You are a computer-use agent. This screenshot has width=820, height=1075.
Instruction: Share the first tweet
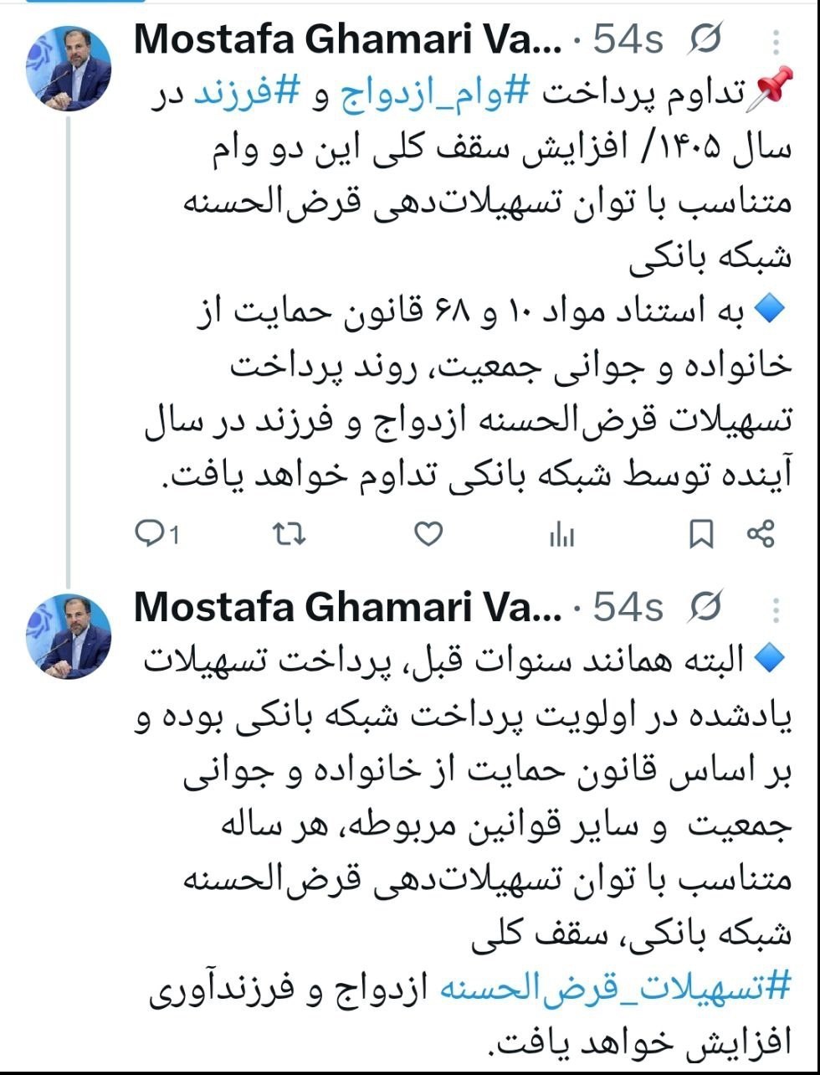tap(760, 533)
